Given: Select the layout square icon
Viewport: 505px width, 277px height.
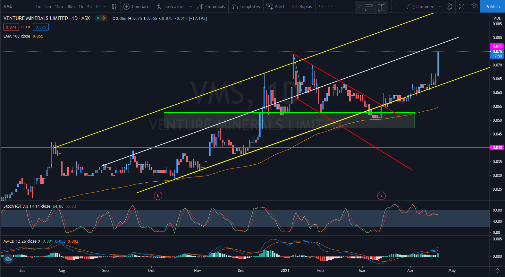Looking at the screenshot, I should tap(398, 6).
